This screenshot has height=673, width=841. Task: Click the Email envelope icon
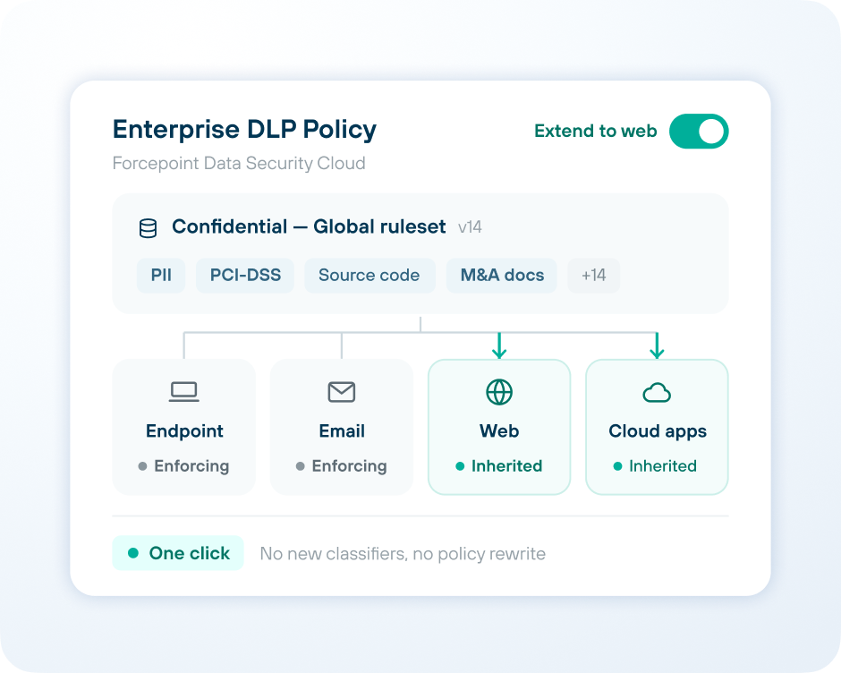(x=342, y=392)
